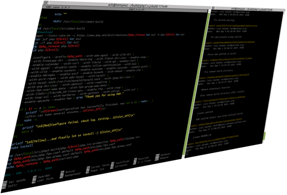Viewport: 287px width, 195px height.
Task: Click the 'Create README.md' commit message
Action: click(x=202, y=136)
